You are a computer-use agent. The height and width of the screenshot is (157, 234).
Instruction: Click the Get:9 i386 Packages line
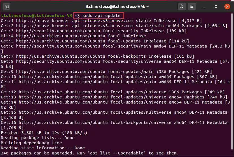[106, 72]
